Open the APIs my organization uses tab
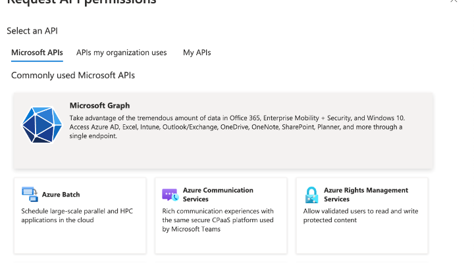Viewport: 474px width, 263px height. point(121,53)
